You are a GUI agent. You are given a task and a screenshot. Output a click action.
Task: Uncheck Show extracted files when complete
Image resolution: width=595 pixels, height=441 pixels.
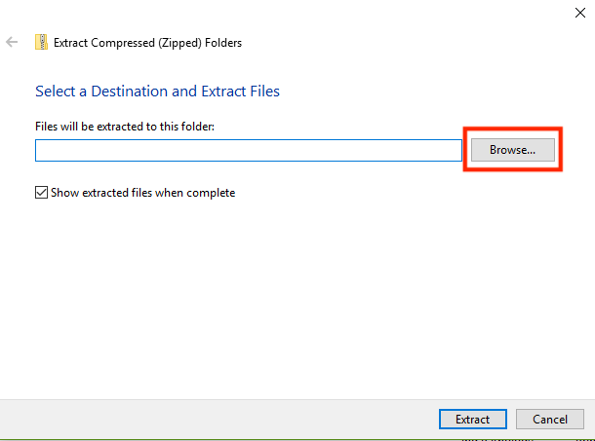(41, 193)
